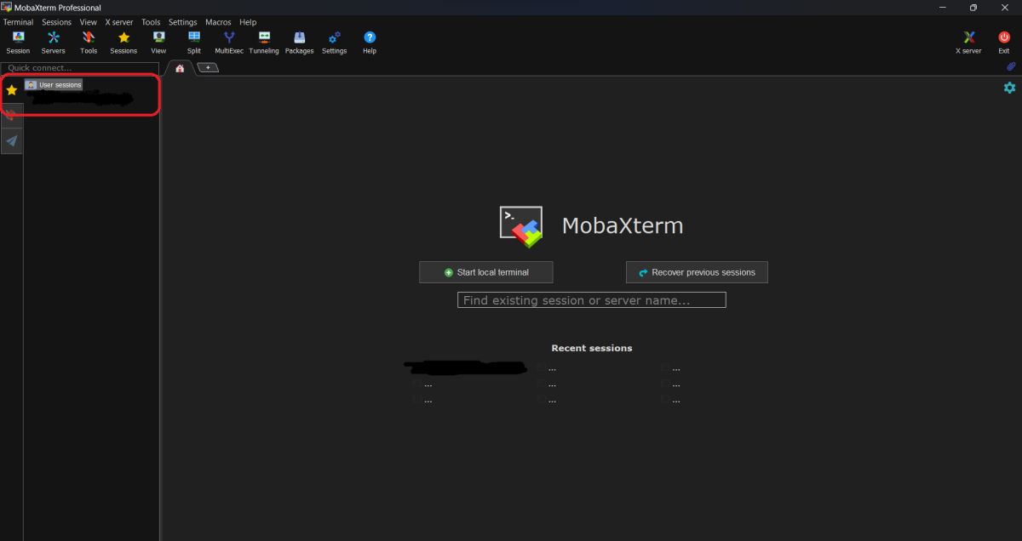
Task: Click the Session toolbar icon
Action: coord(18,38)
